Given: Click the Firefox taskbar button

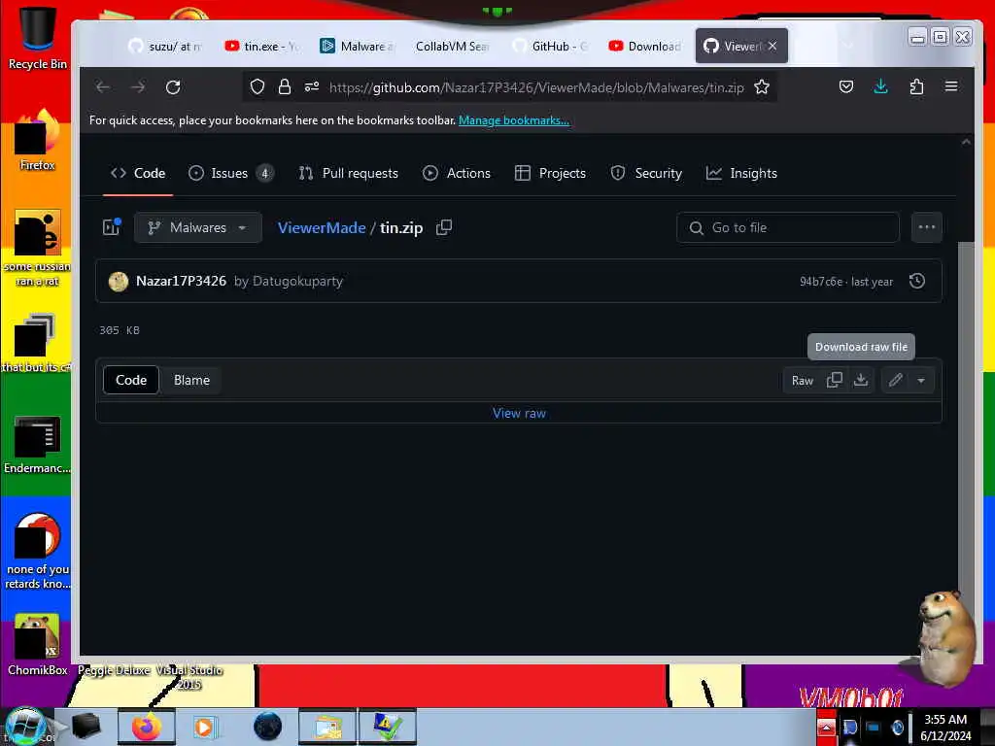Looking at the screenshot, I should coord(146,727).
